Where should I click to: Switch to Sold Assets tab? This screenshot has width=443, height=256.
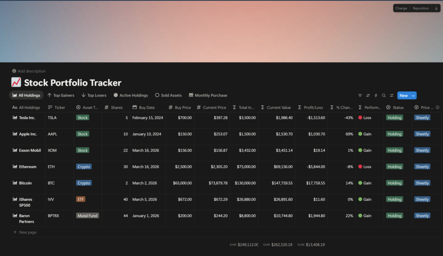pos(168,95)
